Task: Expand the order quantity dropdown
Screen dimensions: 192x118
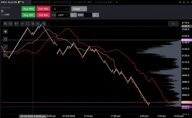Action: pos(67,9)
